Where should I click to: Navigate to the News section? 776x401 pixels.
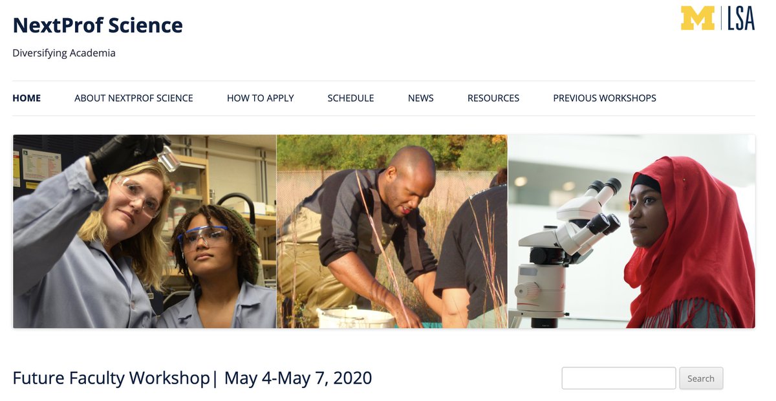tap(421, 98)
